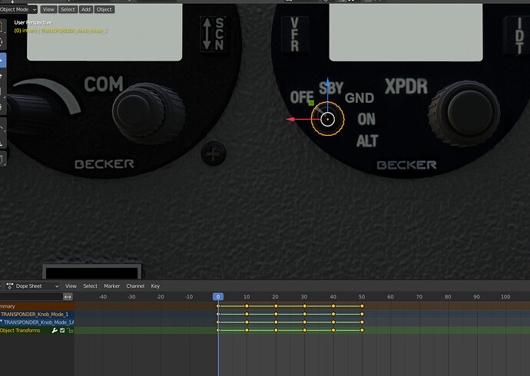Open the Dope Sheet View menu
This screenshot has height=376, width=530.
click(x=71, y=286)
